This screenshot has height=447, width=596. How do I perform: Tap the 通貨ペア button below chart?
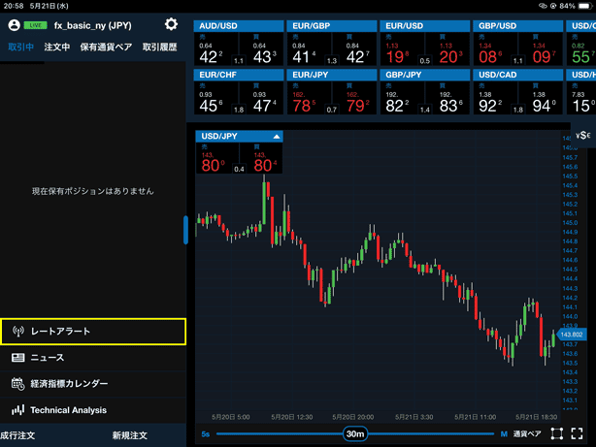click(527, 433)
